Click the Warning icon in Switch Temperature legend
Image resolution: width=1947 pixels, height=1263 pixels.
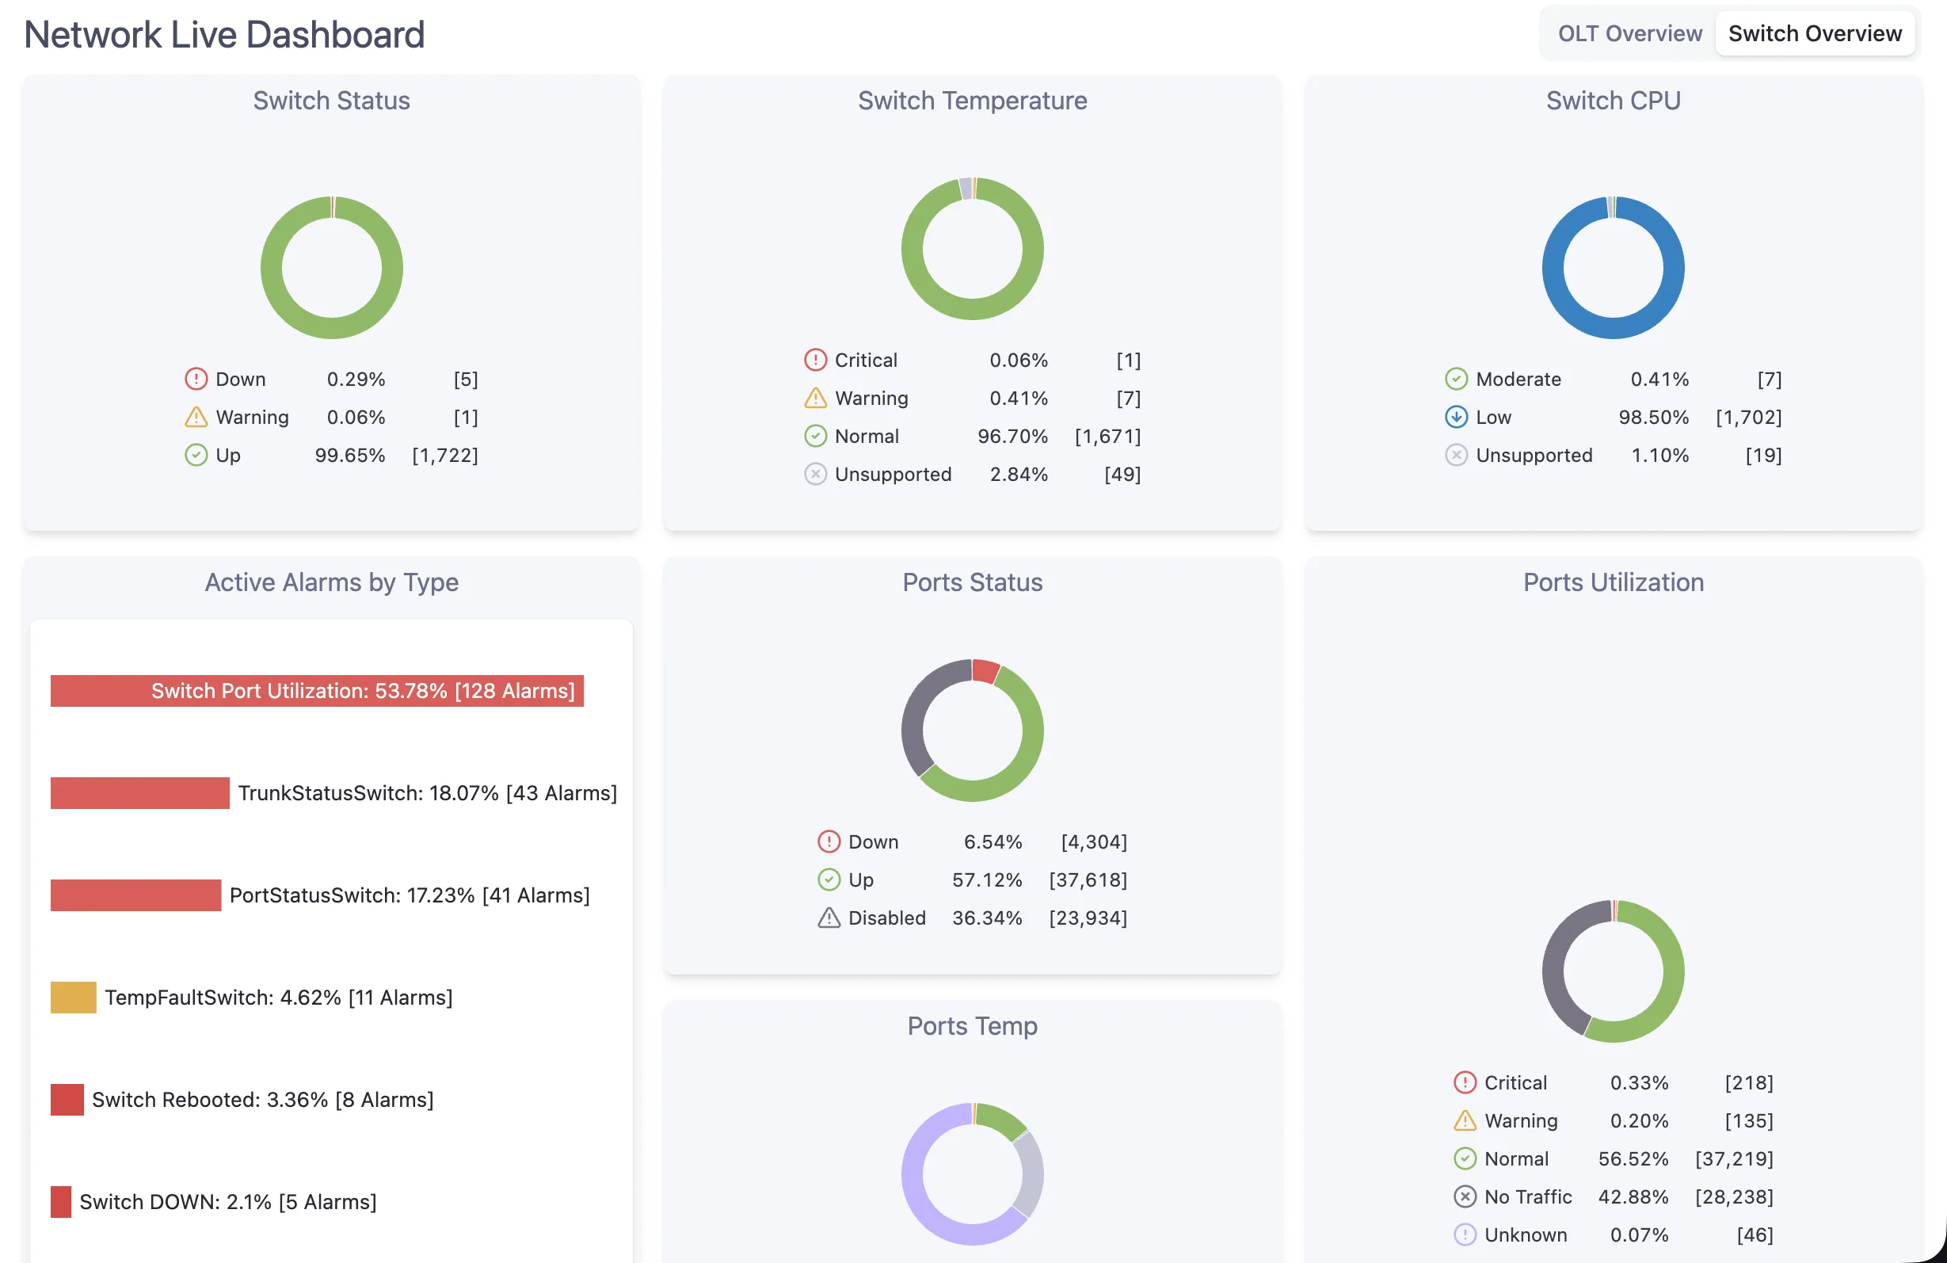point(815,398)
